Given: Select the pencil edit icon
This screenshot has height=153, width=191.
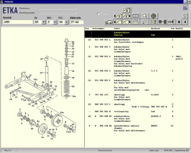Looking at the screenshot, I should coord(144,22).
